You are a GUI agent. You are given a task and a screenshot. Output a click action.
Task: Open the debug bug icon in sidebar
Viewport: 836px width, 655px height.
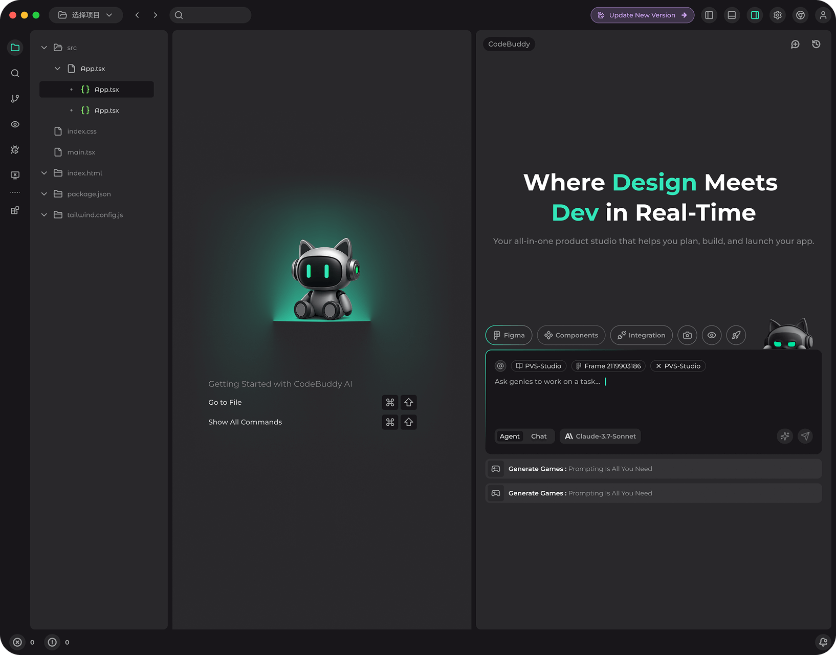click(x=15, y=150)
